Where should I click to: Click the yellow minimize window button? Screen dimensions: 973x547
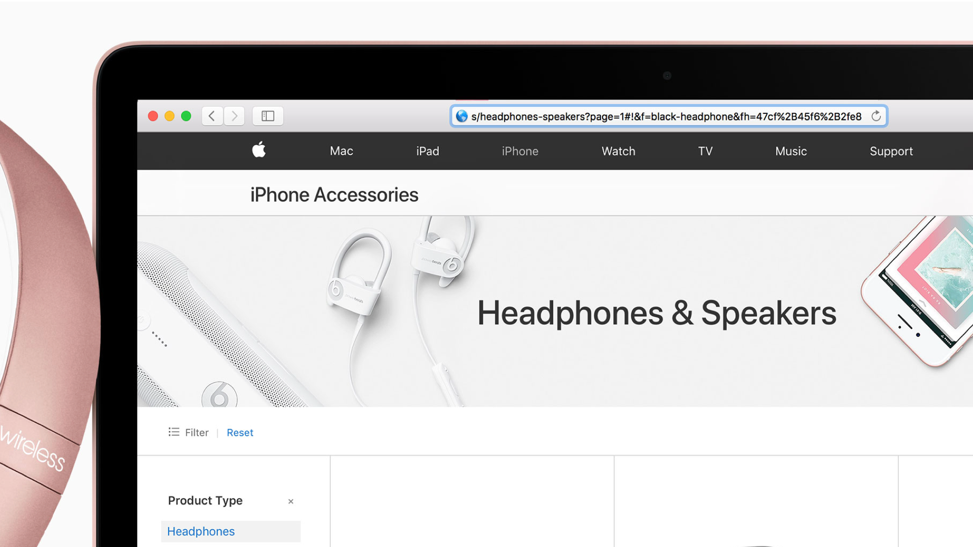click(x=170, y=116)
